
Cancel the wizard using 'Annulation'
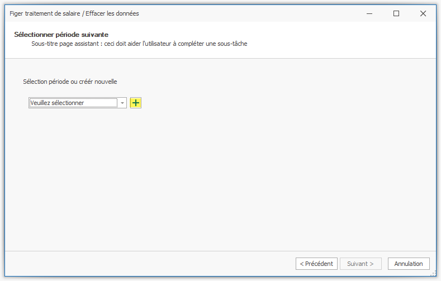[409, 264]
